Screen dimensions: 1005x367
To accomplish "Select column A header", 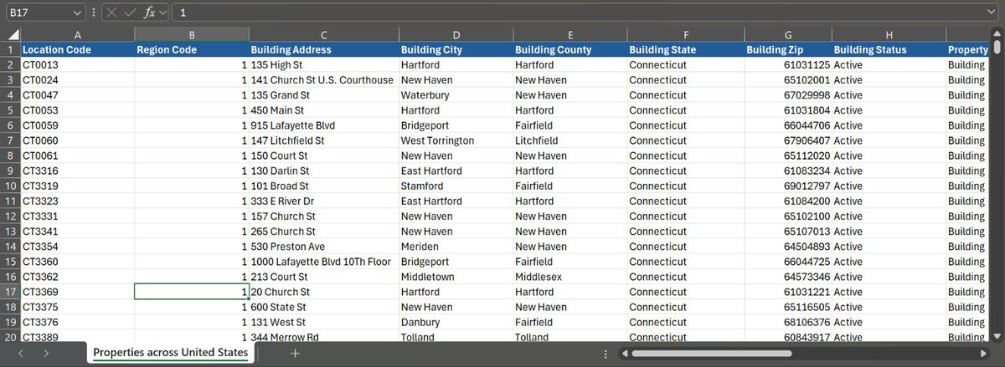I will click(x=77, y=34).
